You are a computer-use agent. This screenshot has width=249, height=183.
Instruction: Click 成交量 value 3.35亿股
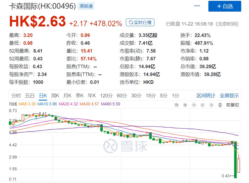point(148,35)
